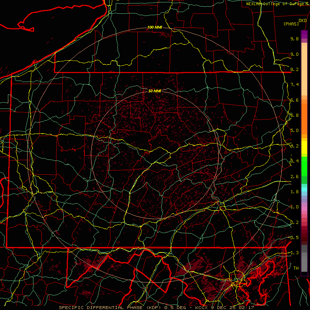310x310 pixels.
Task: Select the 1.8 legend value
Action: click(x=294, y=192)
